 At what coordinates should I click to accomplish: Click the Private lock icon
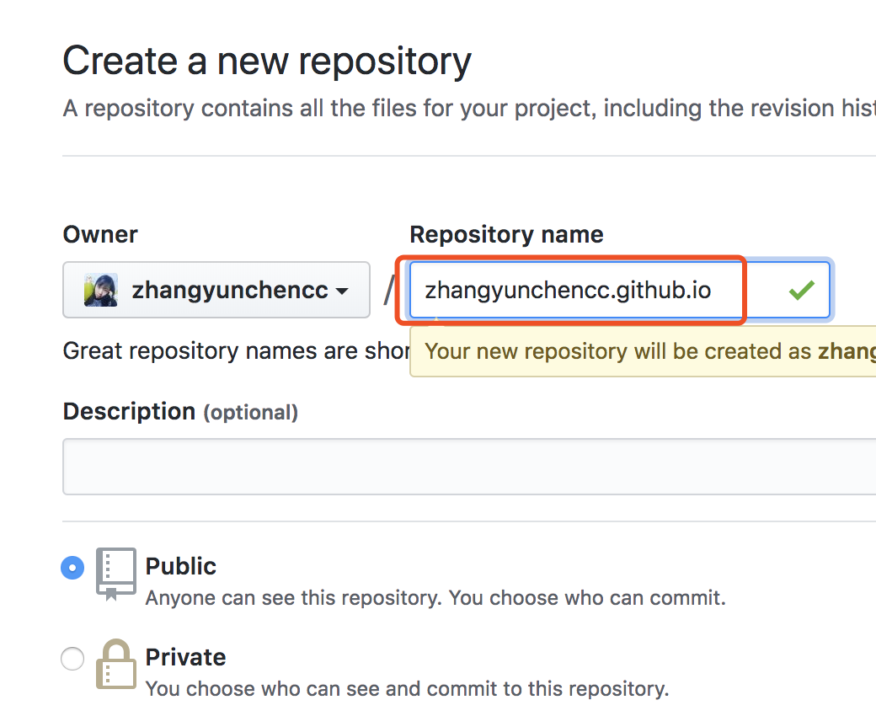tap(115, 664)
